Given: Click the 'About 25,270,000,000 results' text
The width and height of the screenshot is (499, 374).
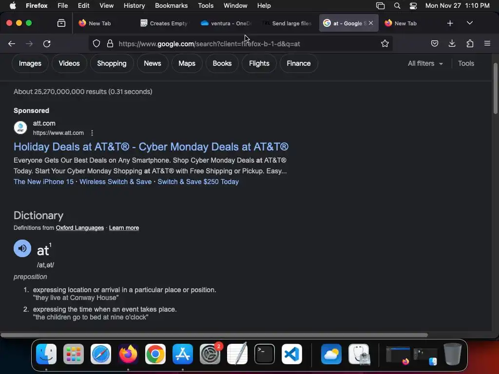Looking at the screenshot, I should tap(83, 92).
